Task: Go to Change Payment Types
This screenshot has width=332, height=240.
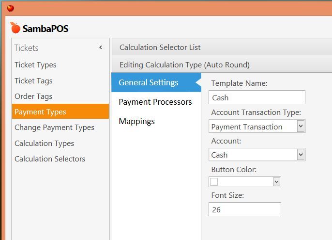Action: click(54, 128)
